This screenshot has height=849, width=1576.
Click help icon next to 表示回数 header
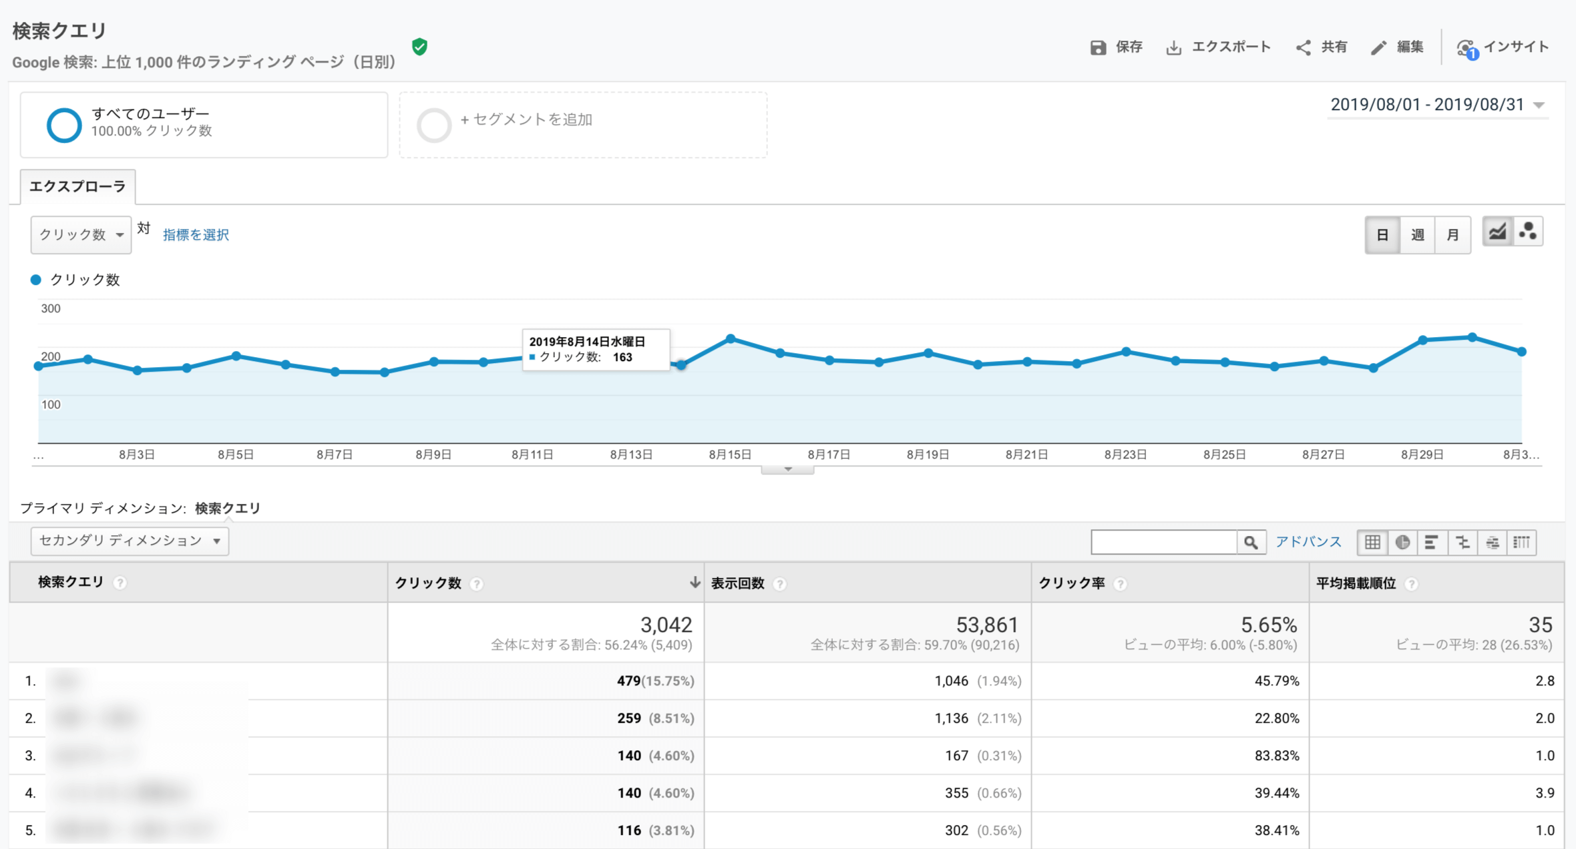tap(779, 584)
